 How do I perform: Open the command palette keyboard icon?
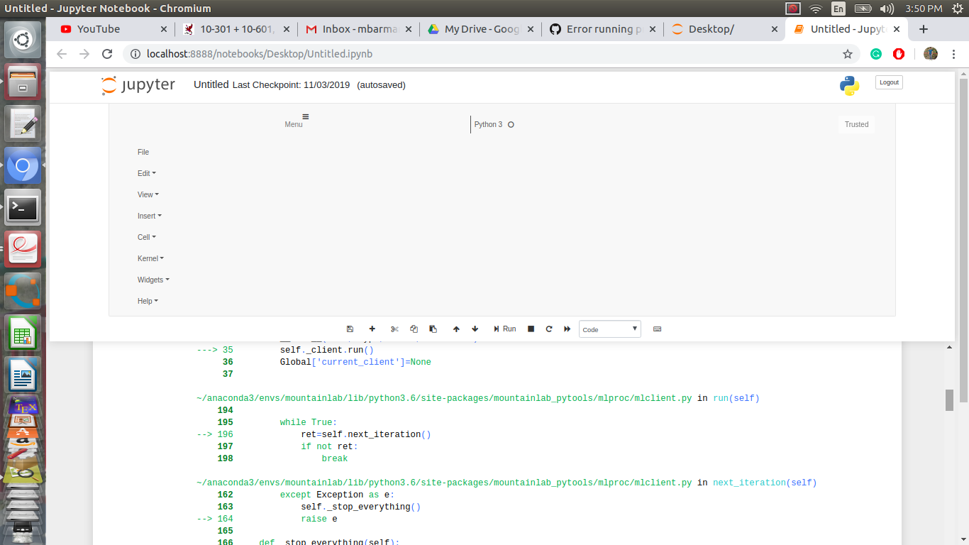click(657, 329)
